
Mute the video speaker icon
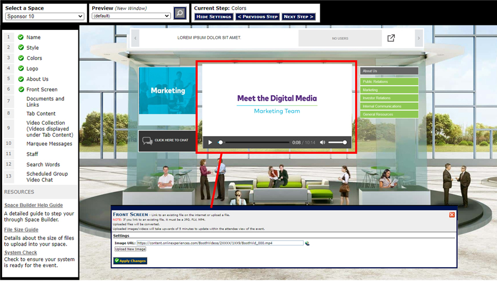322,143
